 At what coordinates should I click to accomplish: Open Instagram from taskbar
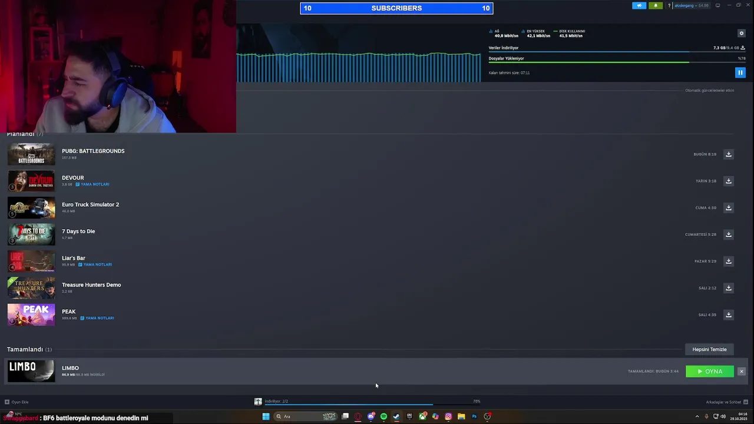click(448, 416)
